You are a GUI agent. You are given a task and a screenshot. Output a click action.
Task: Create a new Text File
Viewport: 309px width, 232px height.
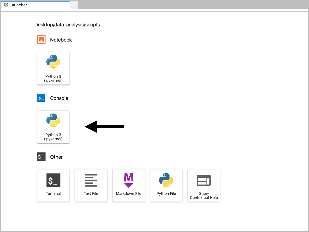pos(91,185)
